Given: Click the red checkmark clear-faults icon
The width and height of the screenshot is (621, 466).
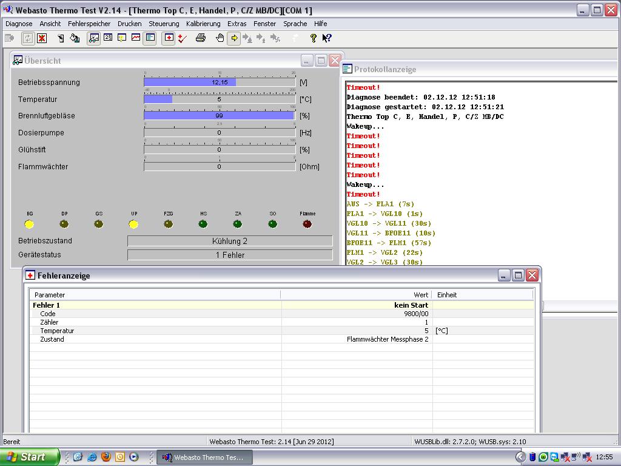Looking at the screenshot, I should [x=182, y=38].
